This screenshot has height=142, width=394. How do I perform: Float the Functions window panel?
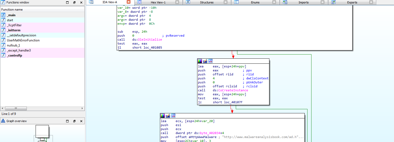[x=74, y=2]
